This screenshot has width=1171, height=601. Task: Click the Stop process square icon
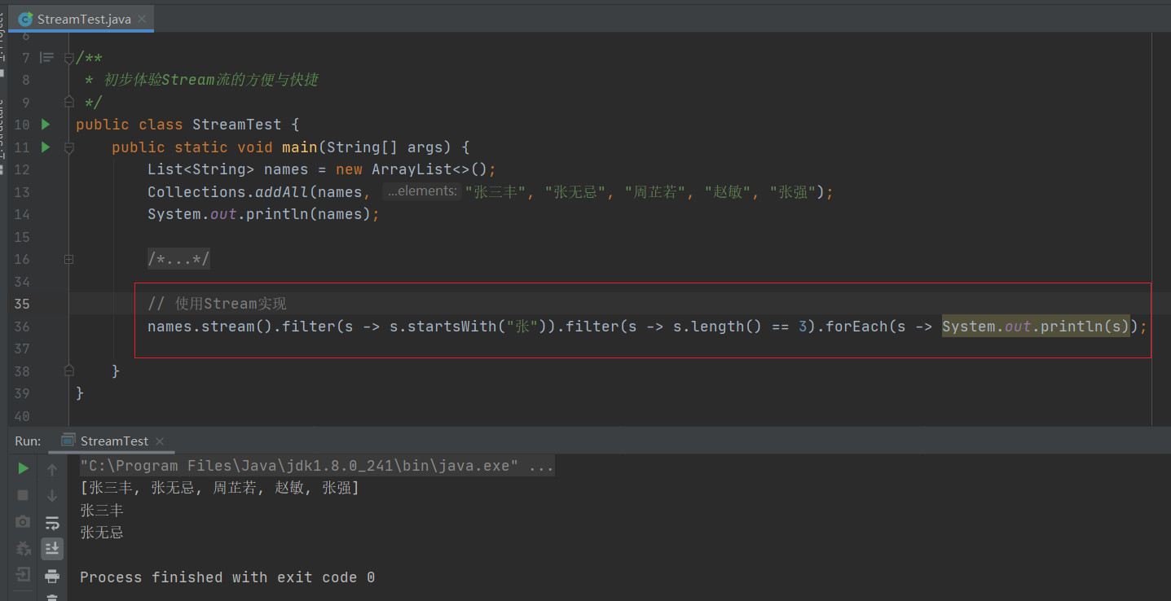23,495
